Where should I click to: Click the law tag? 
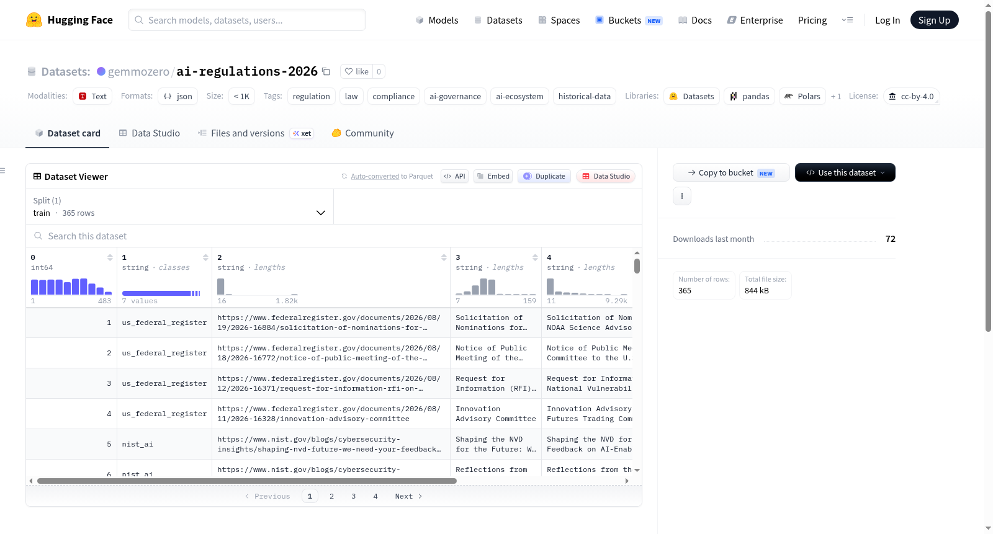(x=351, y=96)
